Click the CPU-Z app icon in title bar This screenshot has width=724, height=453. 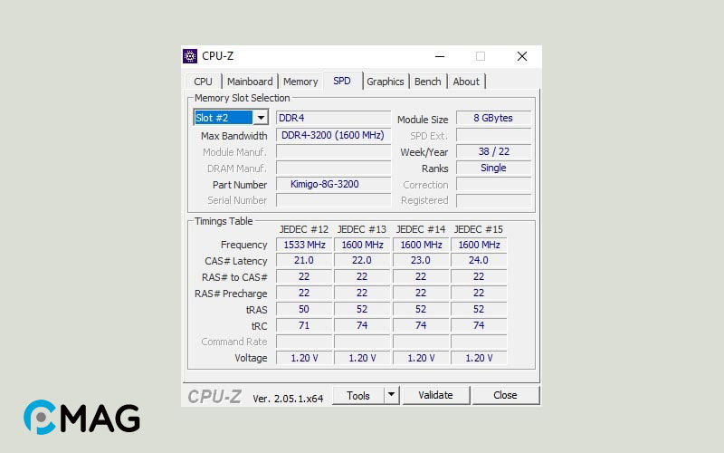[190, 56]
